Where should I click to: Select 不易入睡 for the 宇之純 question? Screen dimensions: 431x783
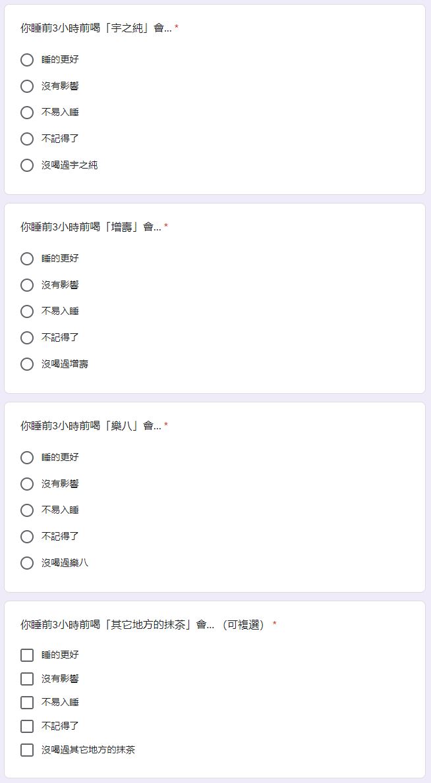pyautogui.click(x=27, y=113)
